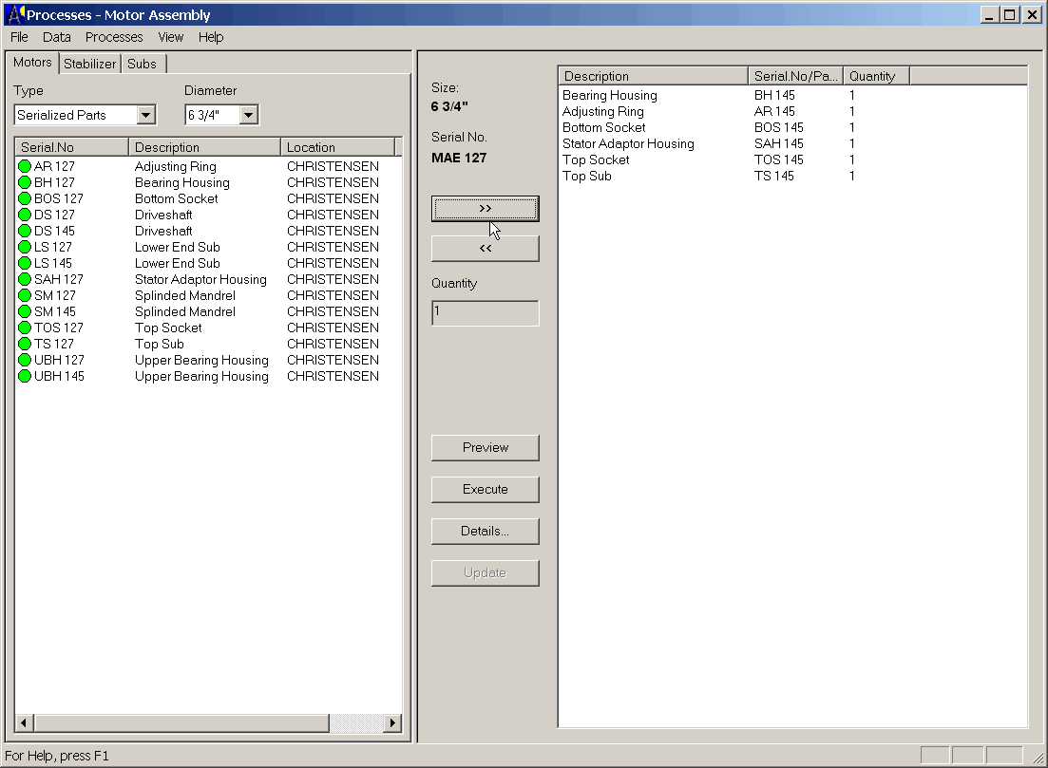Image resolution: width=1048 pixels, height=768 pixels.
Task: Open the View menu
Action: tap(171, 37)
